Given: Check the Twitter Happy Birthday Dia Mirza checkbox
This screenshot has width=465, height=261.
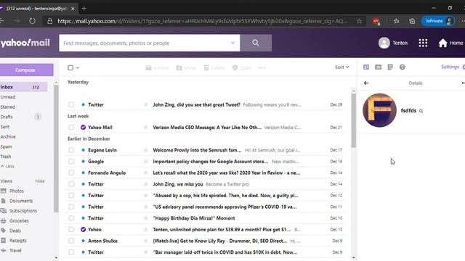Looking at the screenshot, I should coord(71,218).
